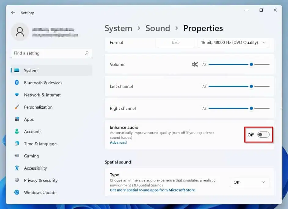
Task: Open Bluetooth & devices settings
Action: (x=51, y=83)
